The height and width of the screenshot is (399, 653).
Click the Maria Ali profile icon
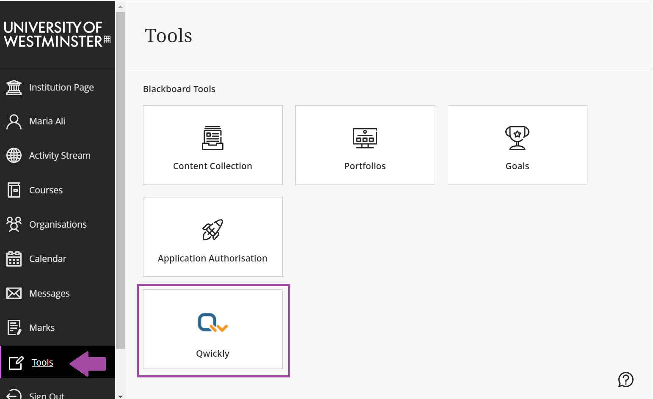coord(14,121)
